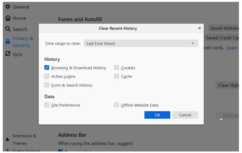
Task: Uncheck Browsing & Download History
Action: pos(47,68)
